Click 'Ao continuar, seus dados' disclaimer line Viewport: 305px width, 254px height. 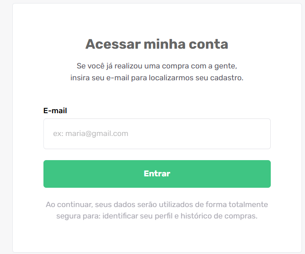(91, 204)
